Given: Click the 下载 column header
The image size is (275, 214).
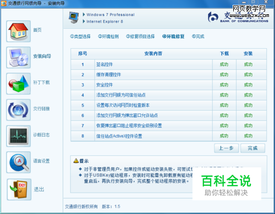Looking at the screenshot, I should (x=224, y=53).
